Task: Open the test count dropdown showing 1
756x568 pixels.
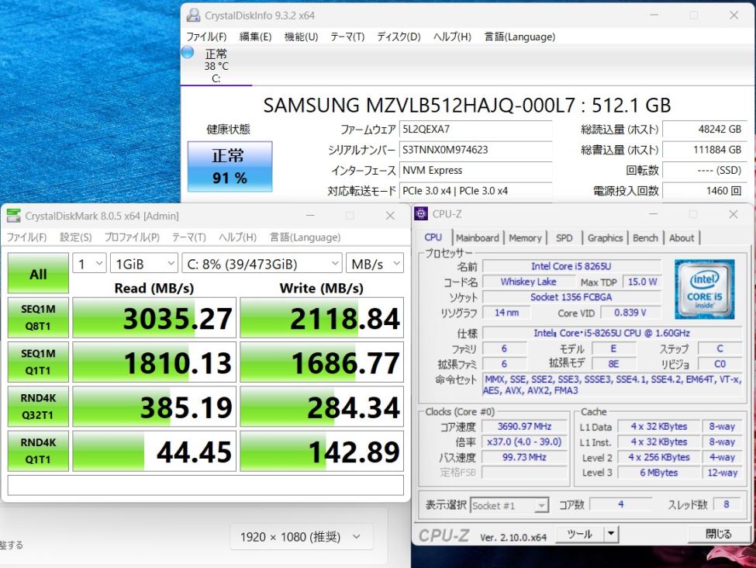Action: [90, 264]
